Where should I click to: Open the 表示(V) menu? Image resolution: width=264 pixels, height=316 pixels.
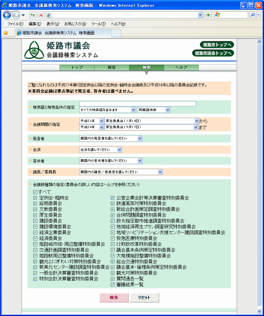pyautogui.click(x=53, y=24)
